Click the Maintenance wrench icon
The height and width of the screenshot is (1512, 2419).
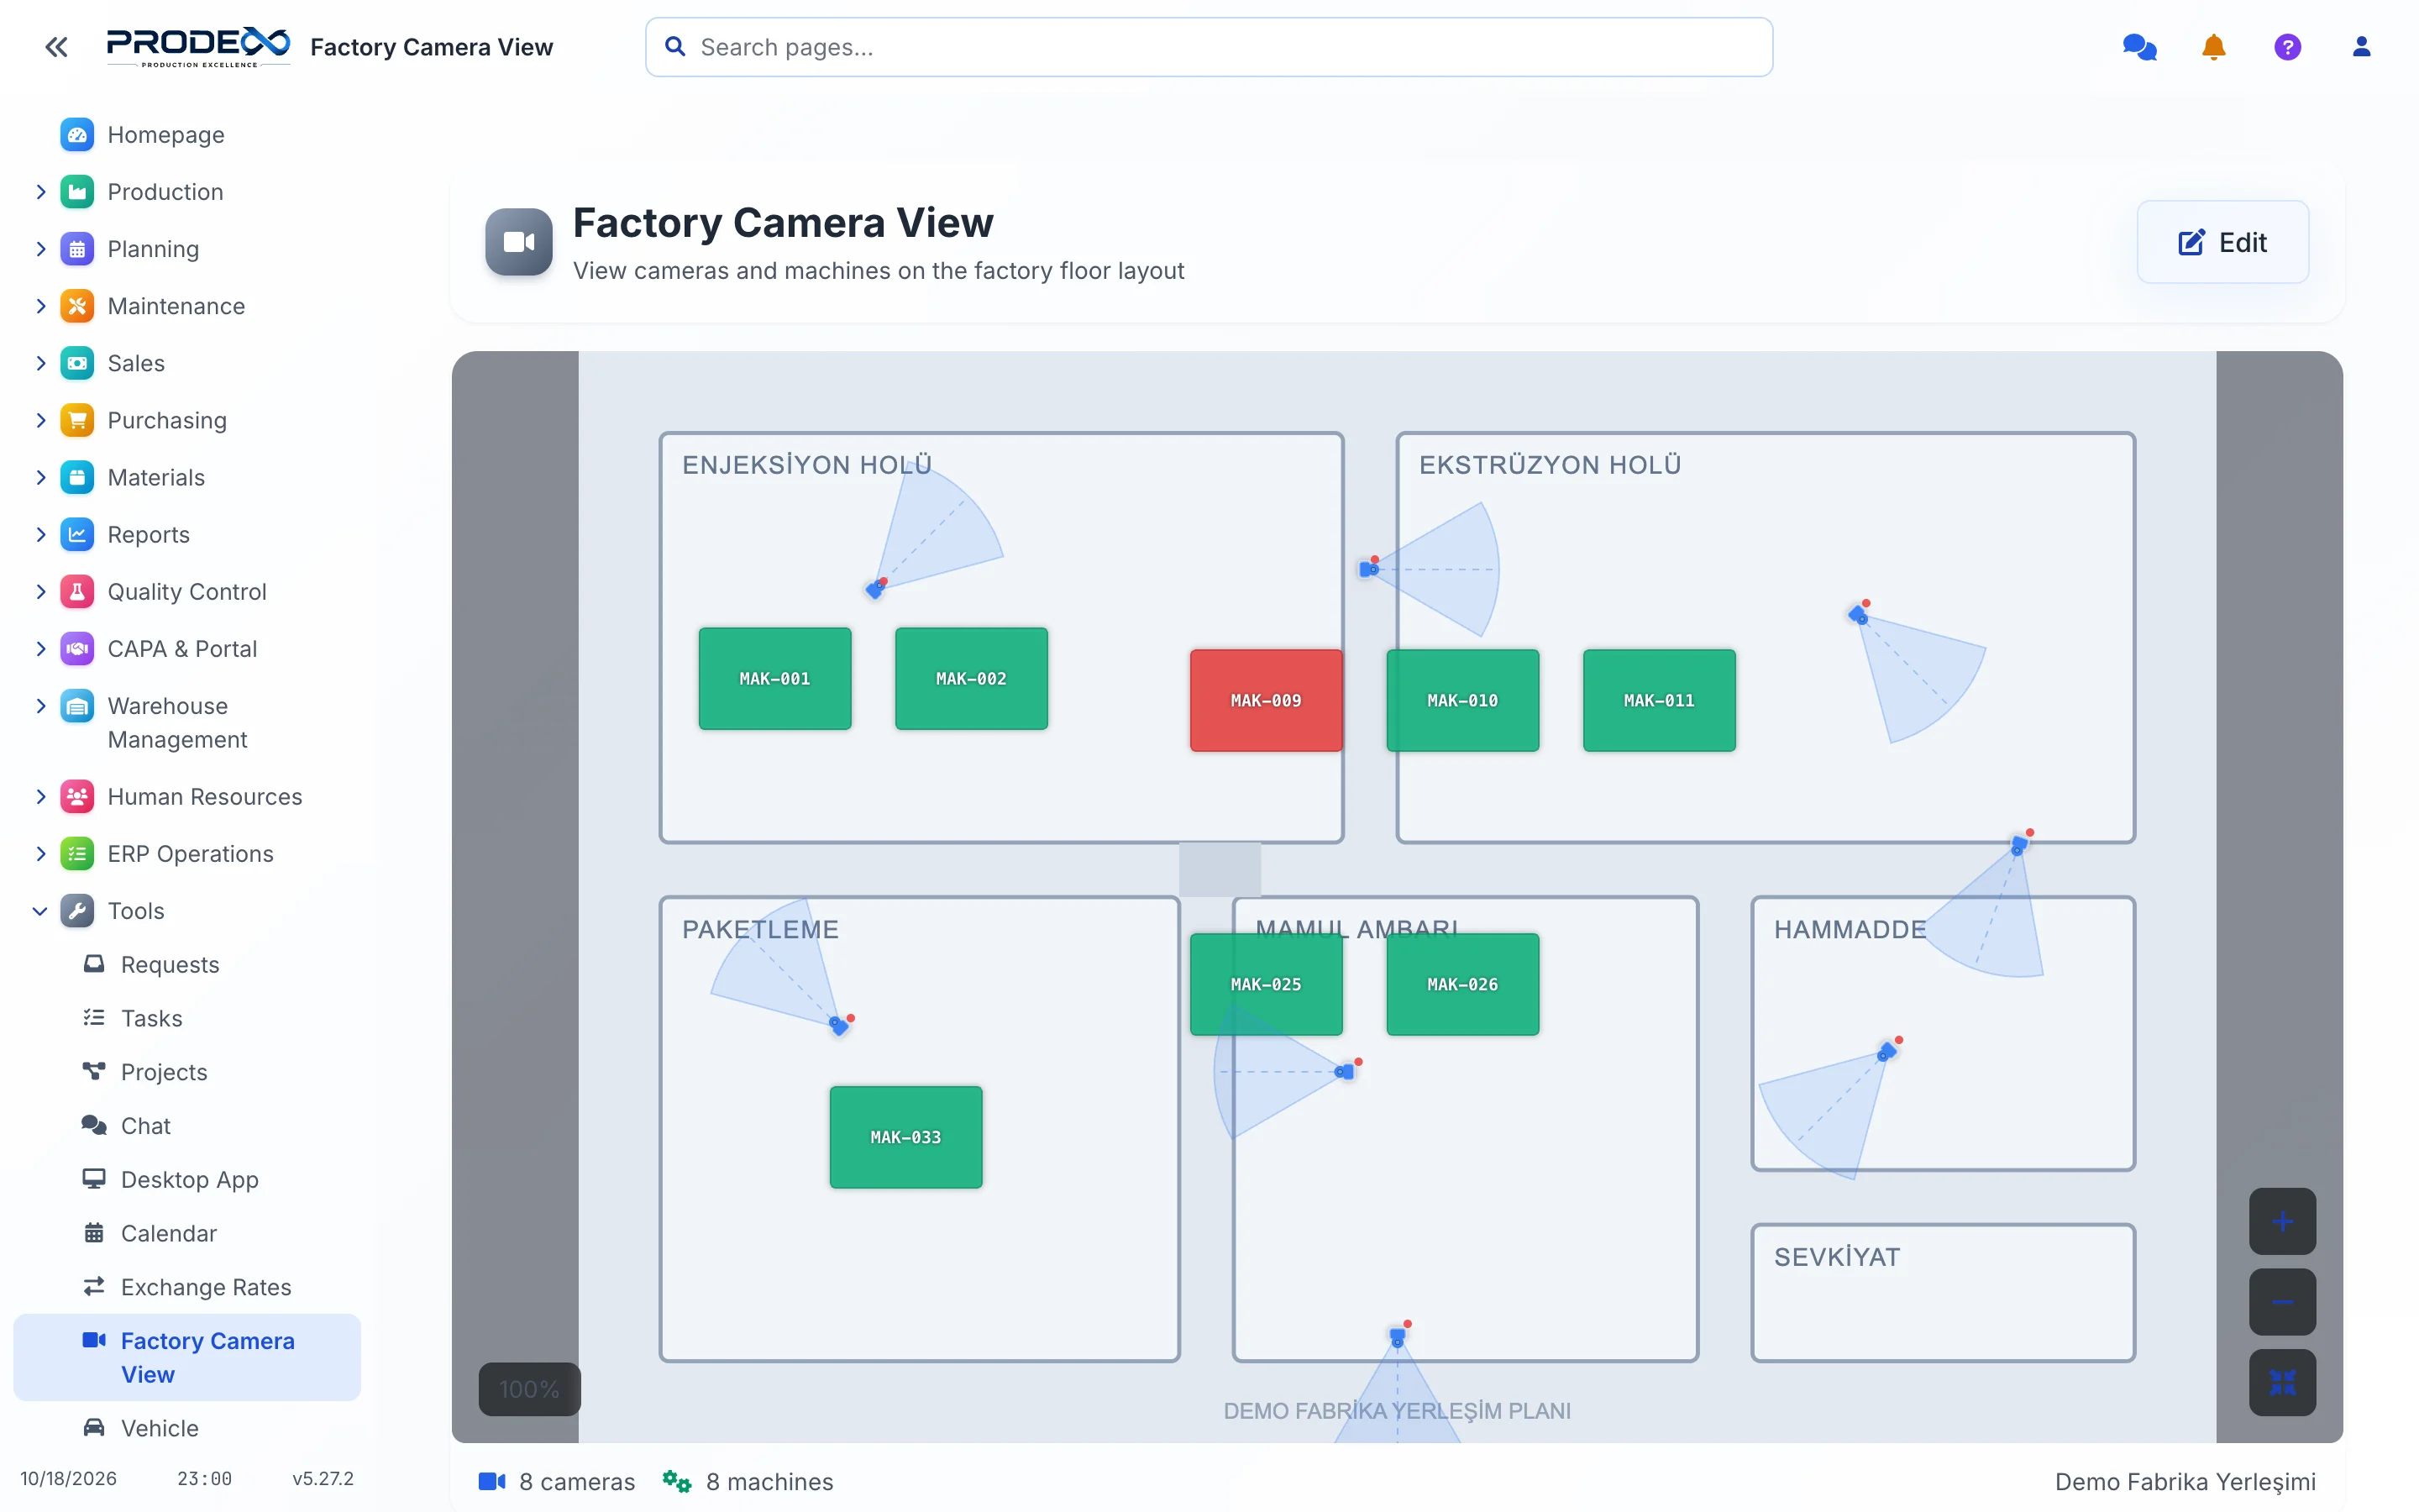(77, 306)
